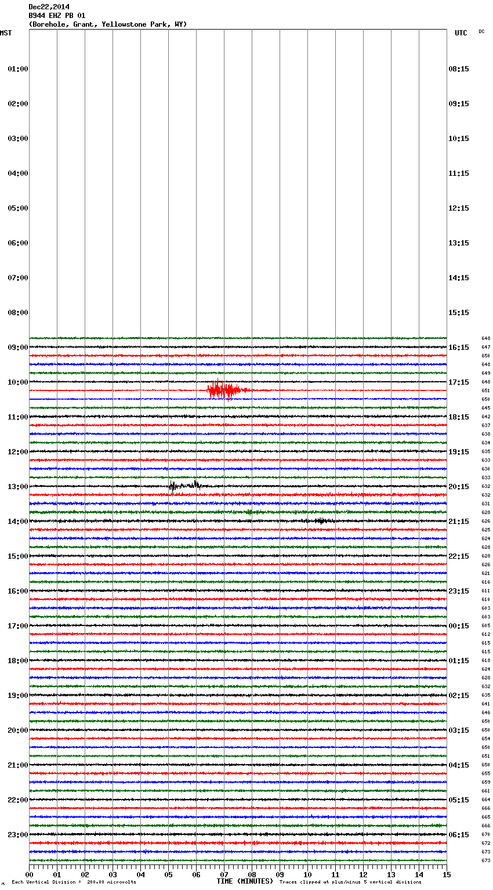Select the 07:00 MST time label

click(x=18, y=278)
